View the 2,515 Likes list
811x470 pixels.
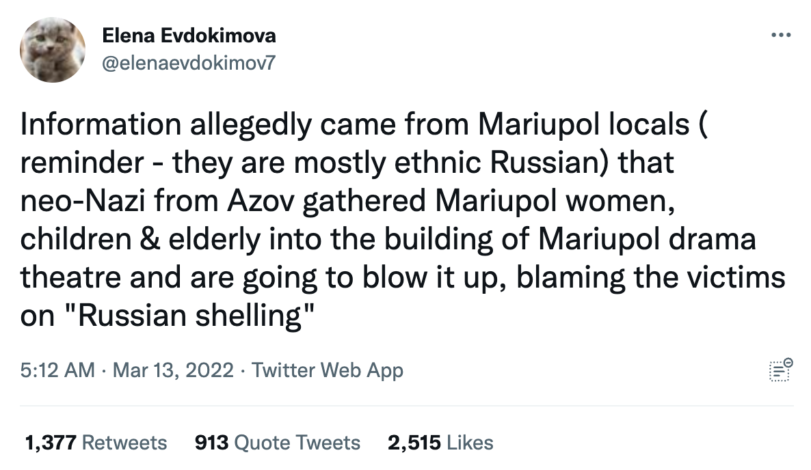point(440,443)
